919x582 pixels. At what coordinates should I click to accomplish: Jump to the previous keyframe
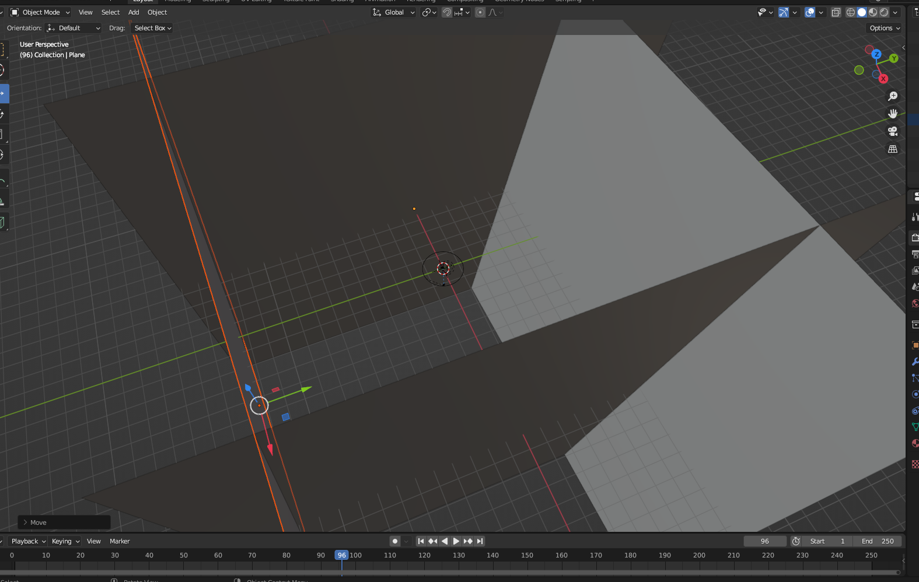click(x=432, y=541)
